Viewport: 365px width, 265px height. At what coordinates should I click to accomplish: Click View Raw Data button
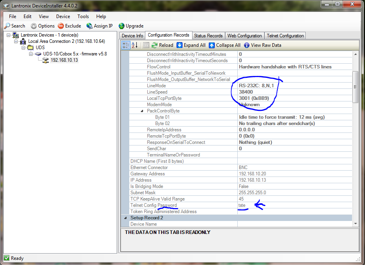click(262, 45)
